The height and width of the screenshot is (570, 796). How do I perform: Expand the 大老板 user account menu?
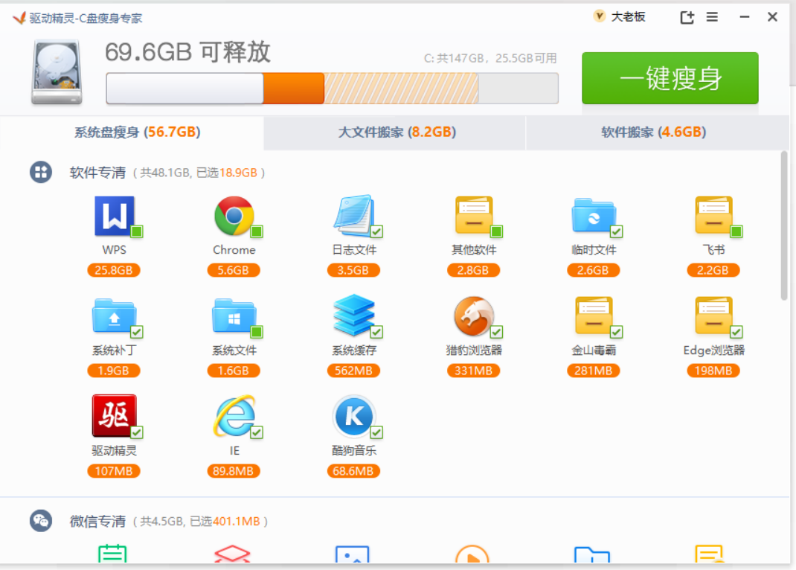[620, 17]
